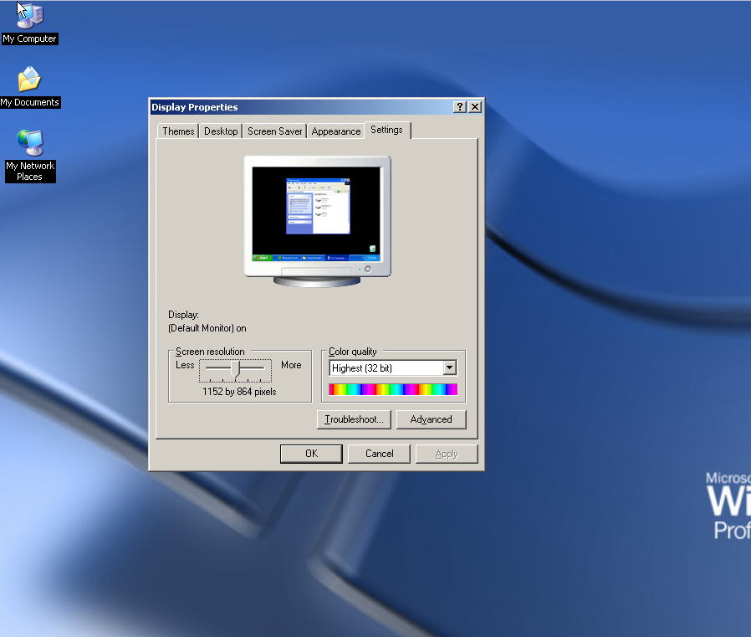Click Cancel to dismiss the dialog
The height and width of the screenshot is (637, 751).
point(379,454)
